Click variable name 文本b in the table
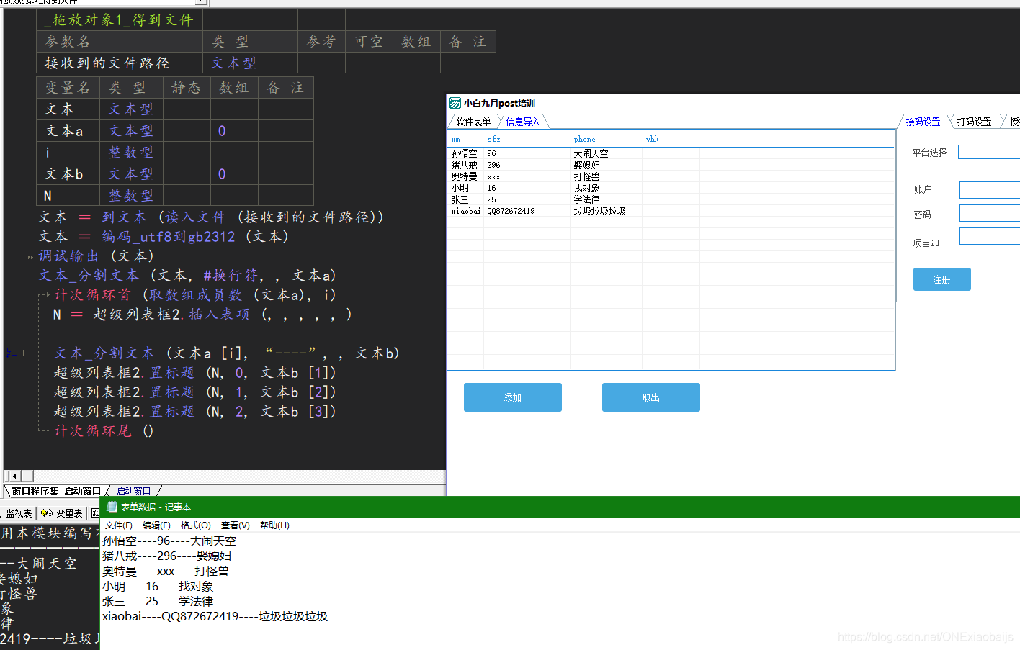The width and height of the screenshot is (1020, 650). tap(64, 174)
